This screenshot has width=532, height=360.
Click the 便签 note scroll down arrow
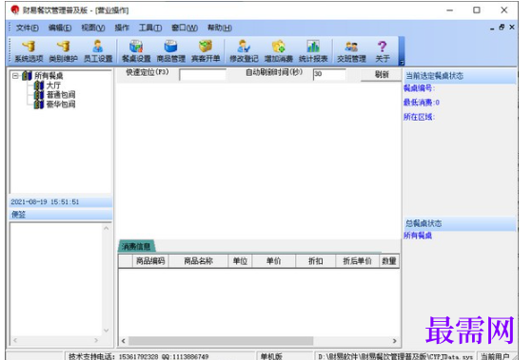(x=107, y=331)
